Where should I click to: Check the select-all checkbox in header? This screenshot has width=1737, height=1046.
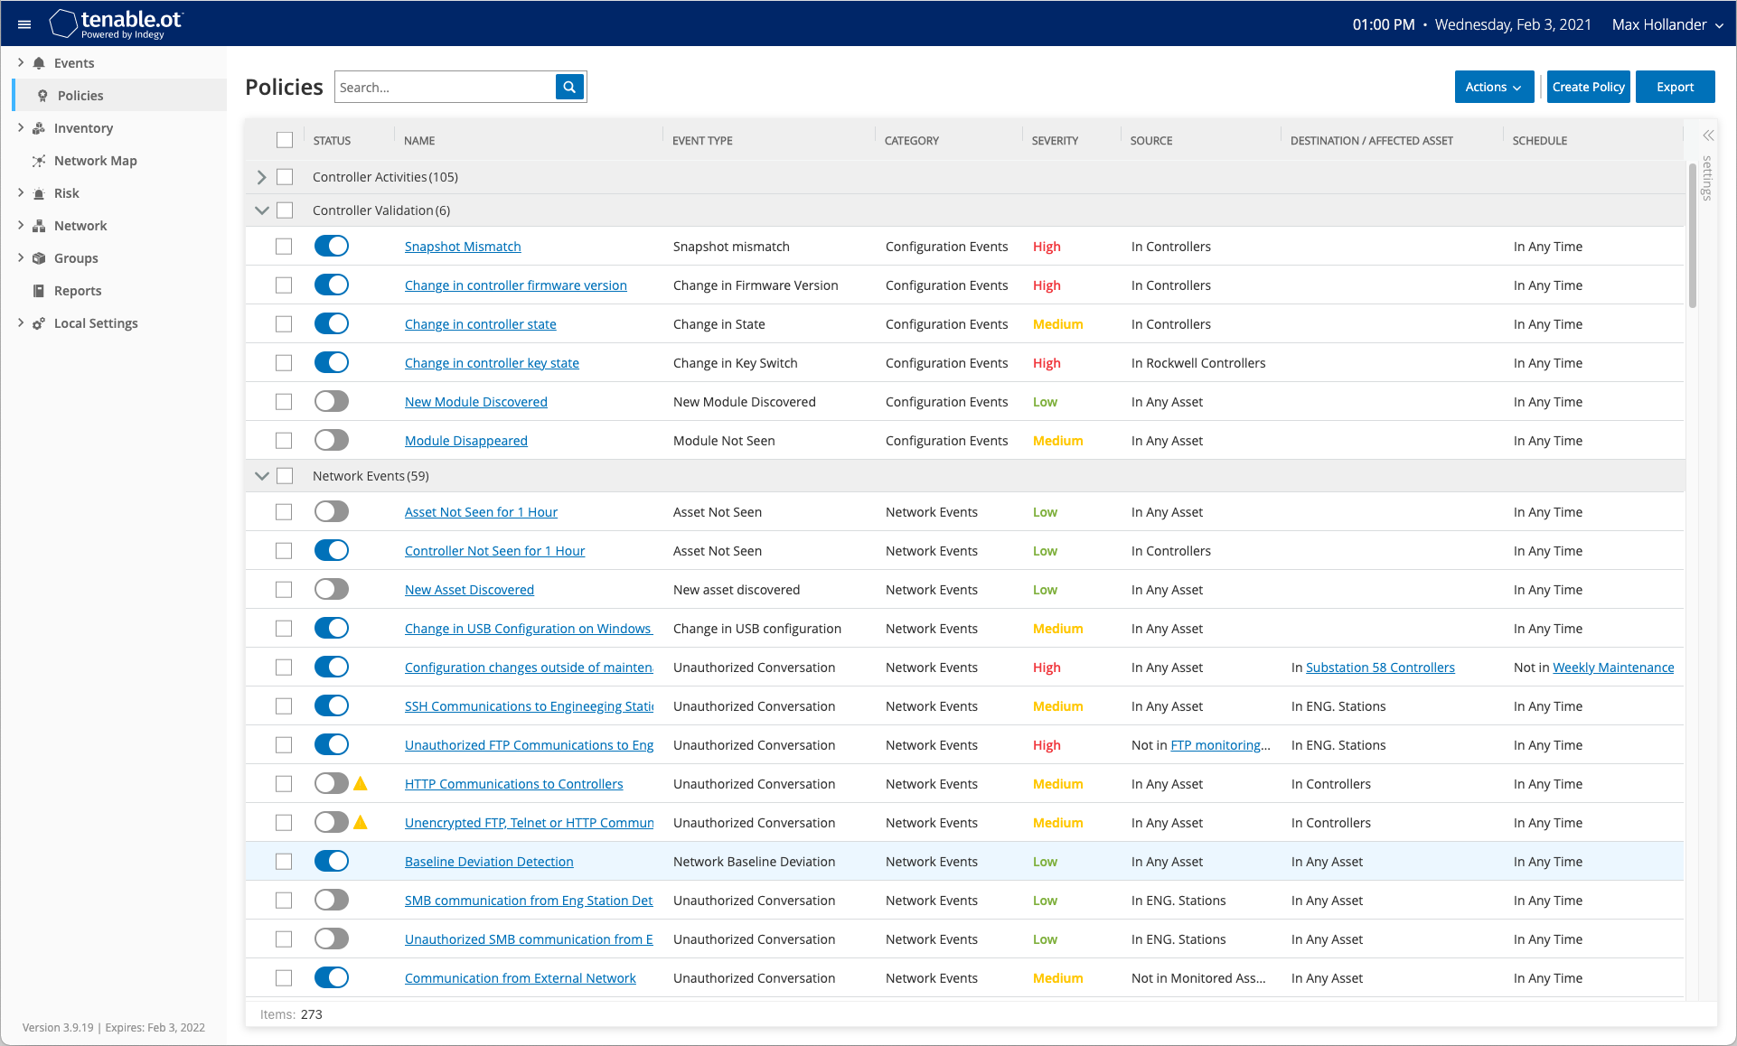click(285, 140)
